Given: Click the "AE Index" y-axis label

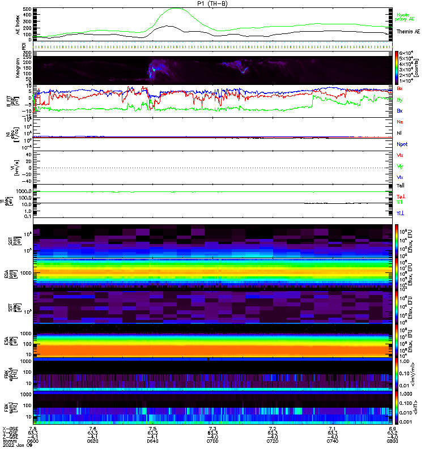Looking at the screenshot, I should (18, 25).
